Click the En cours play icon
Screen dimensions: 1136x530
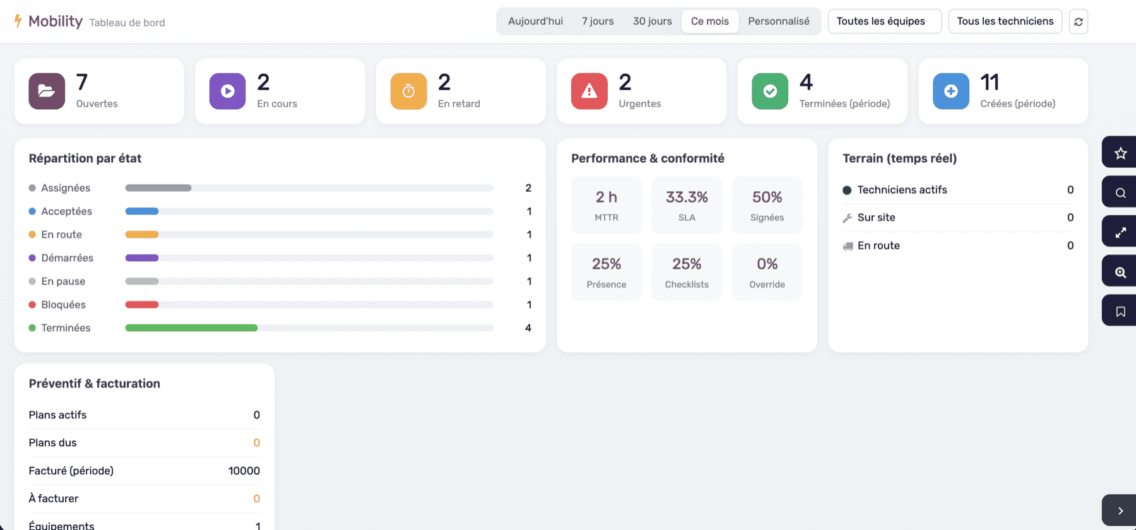tap(227, 91)
